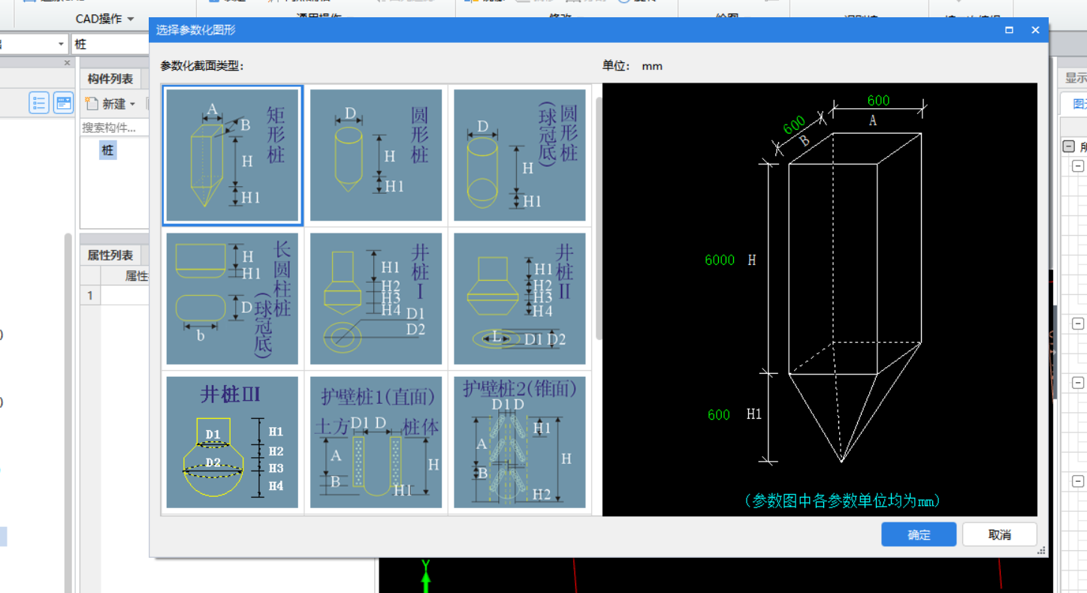Click the detail panel view icon

point(64,103)
